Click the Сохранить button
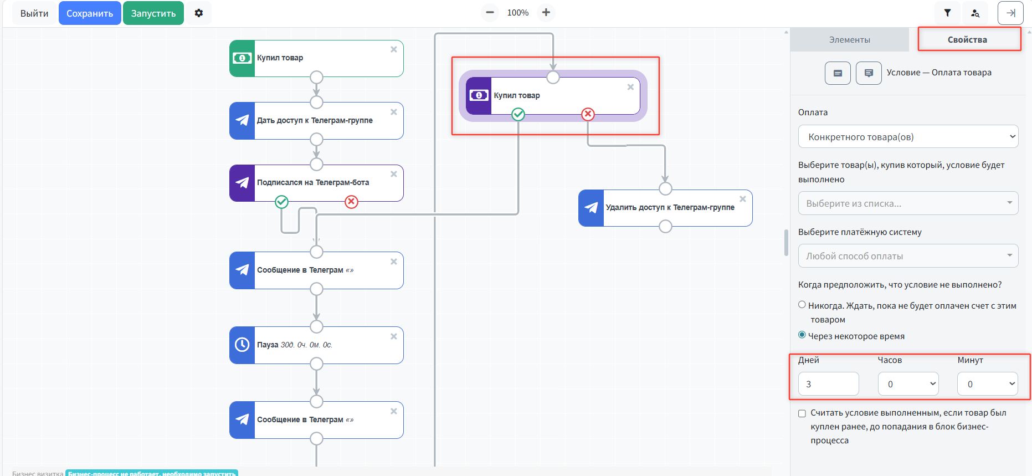 pyautogui.click(x=90, y=13)
